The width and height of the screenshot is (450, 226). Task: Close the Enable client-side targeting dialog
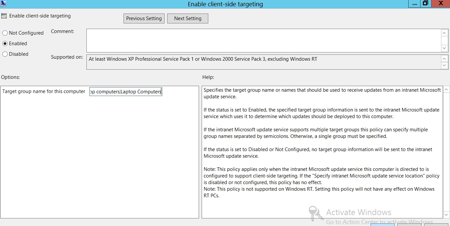coord(441,4)
